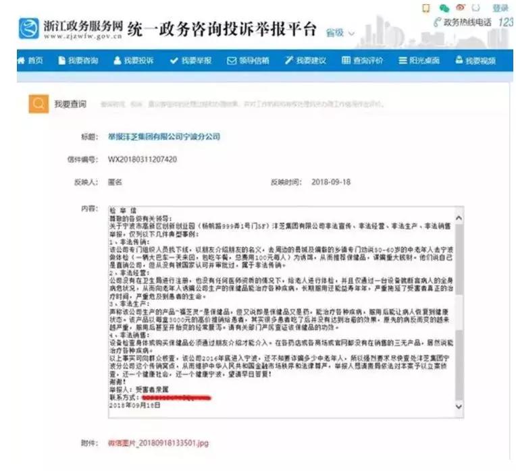
Task: Click the 1、非法传销 line in content
Action: pos(130,242)
